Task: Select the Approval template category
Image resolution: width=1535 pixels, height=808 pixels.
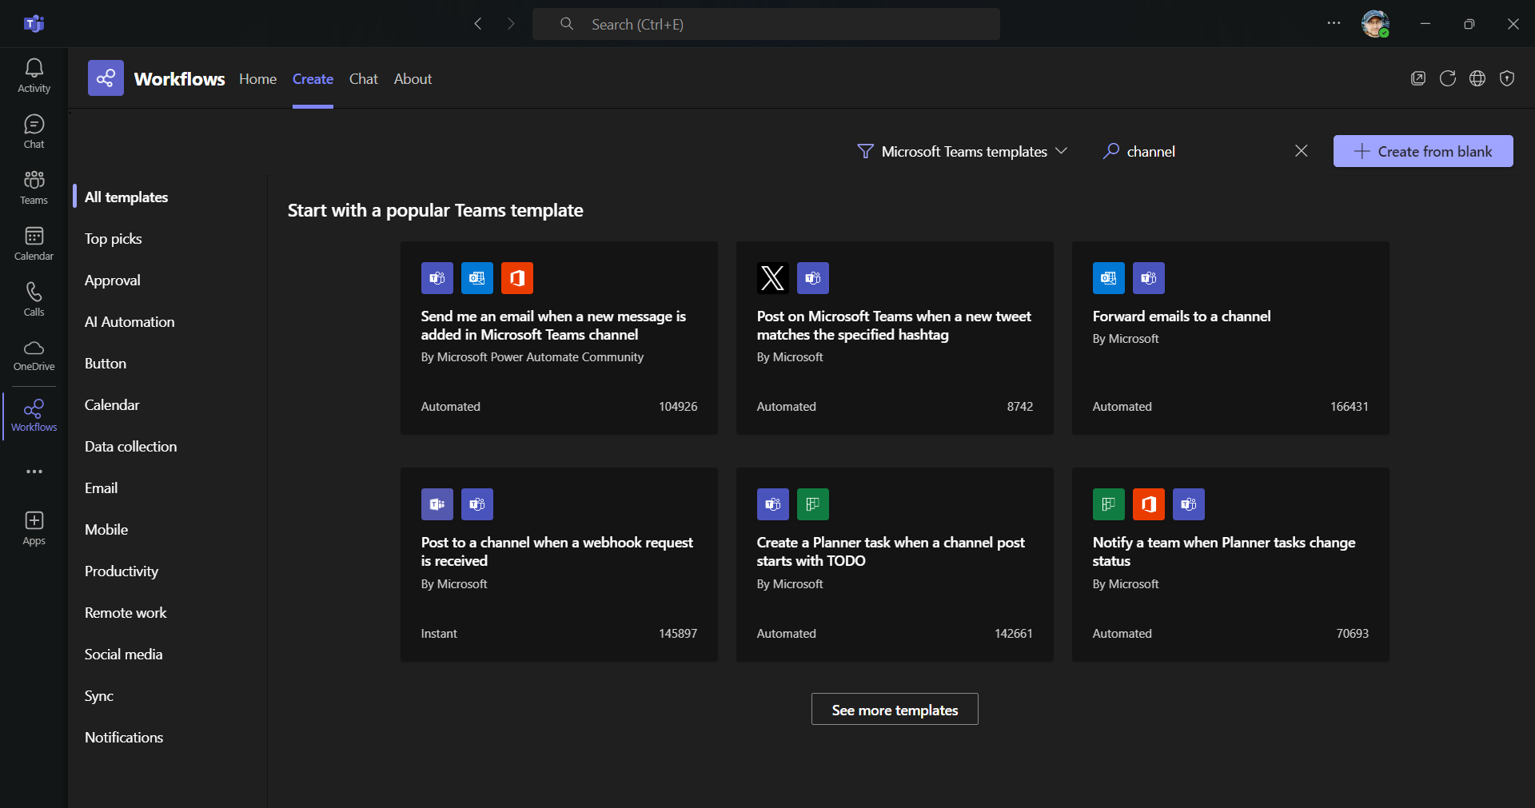Action: tap(113, 281)
